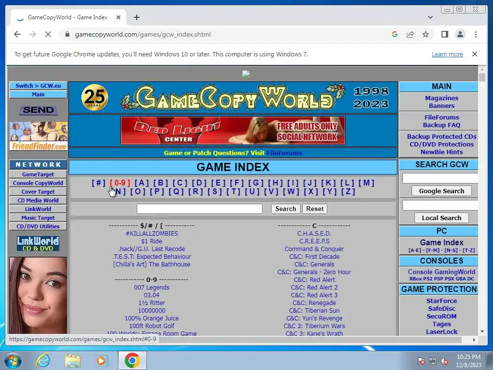Click Google Search button
This screenshot has height=370, width=493.
441,191
